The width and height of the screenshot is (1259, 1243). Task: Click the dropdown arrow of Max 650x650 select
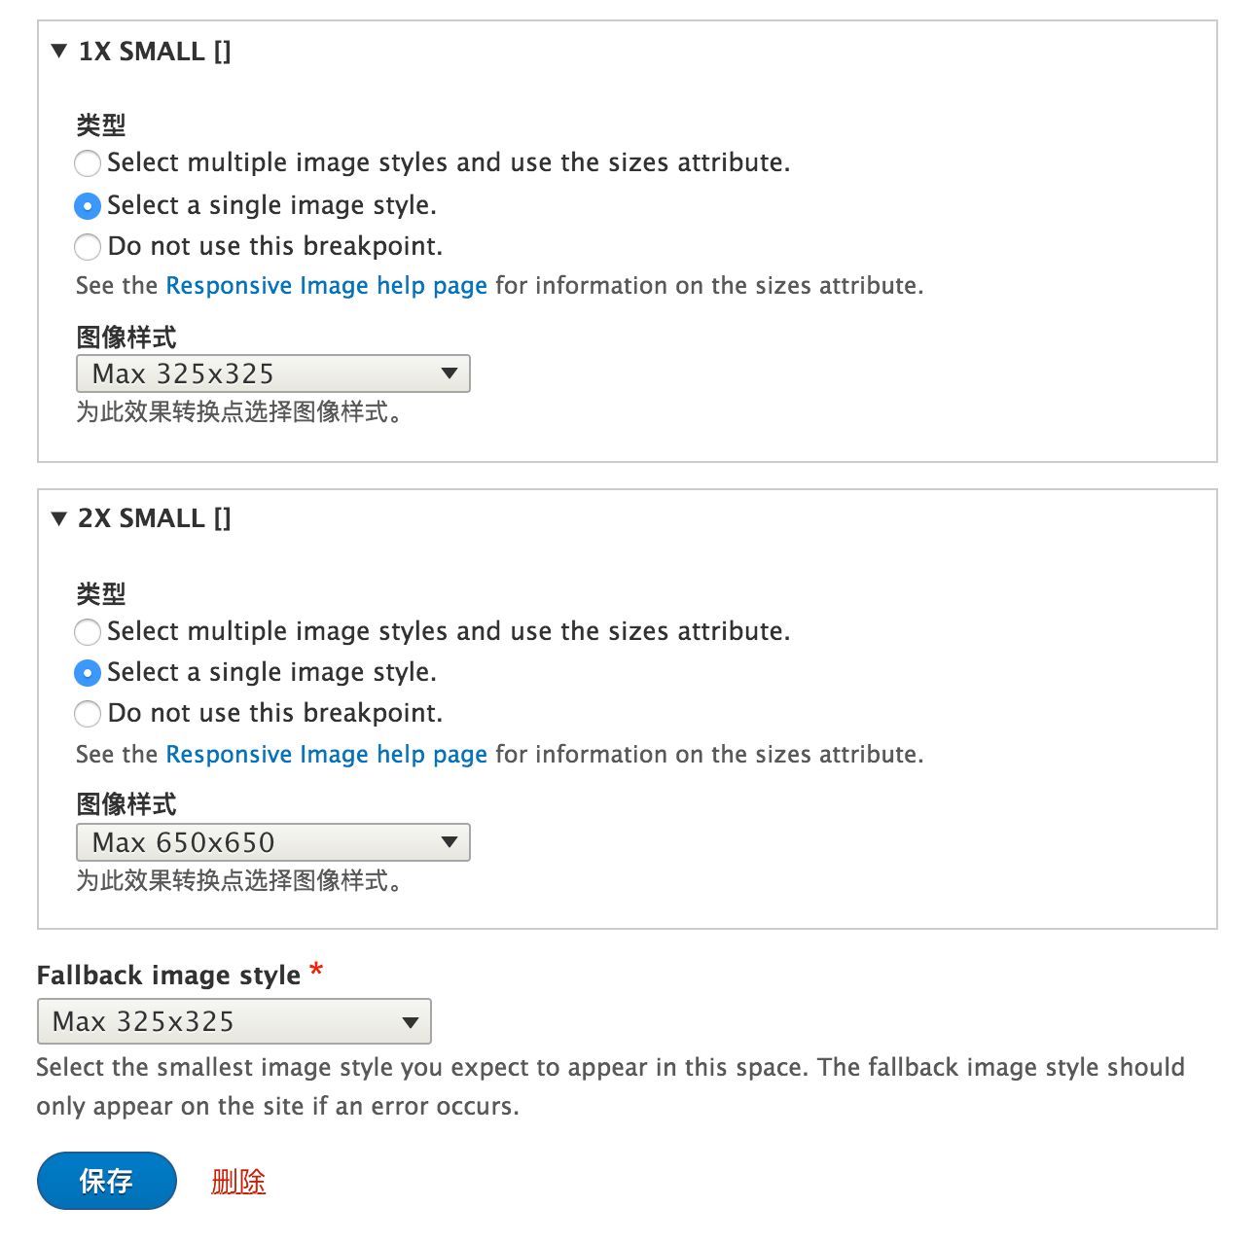[450, 842]
